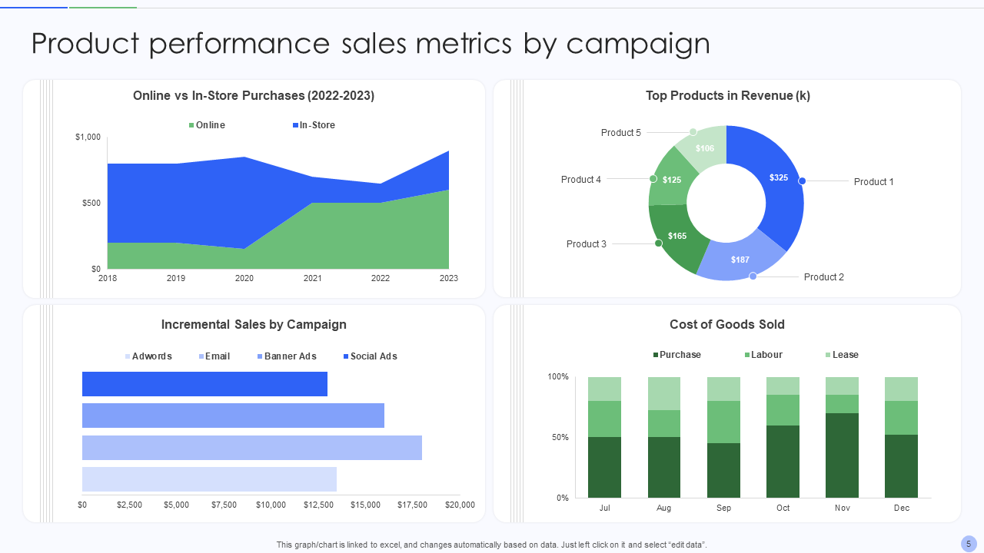The height and width of the screenshot is (553, 984).
Task: Click the 2023 axis label
Action: (x=449, y=278)
